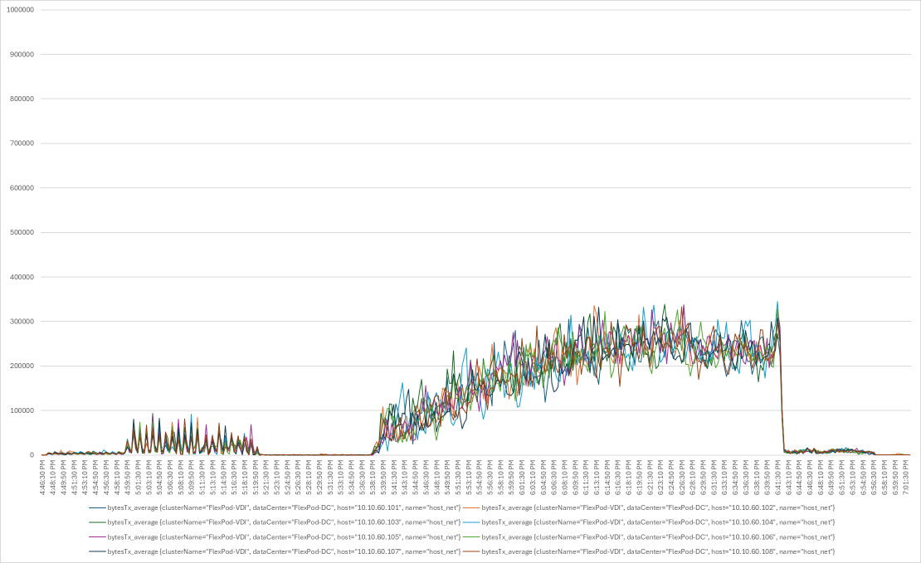Click the 6:11:30 PM x-axis label
This screenshot has width=921, height=563.
[x=586, y=478]
